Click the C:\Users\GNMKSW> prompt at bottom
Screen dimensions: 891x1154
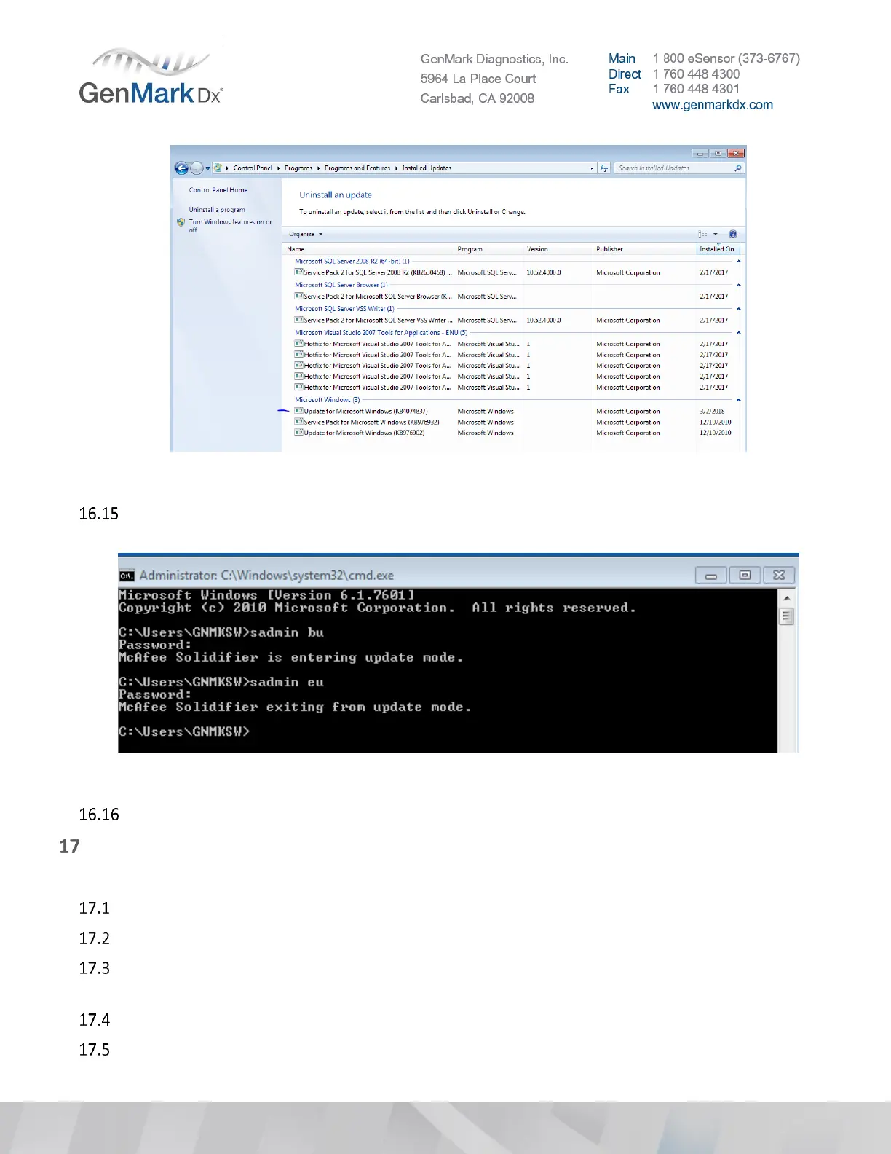(184, 731)
